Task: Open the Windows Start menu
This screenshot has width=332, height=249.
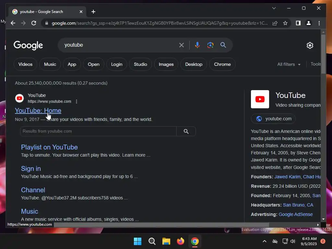Action: (137, 241)
